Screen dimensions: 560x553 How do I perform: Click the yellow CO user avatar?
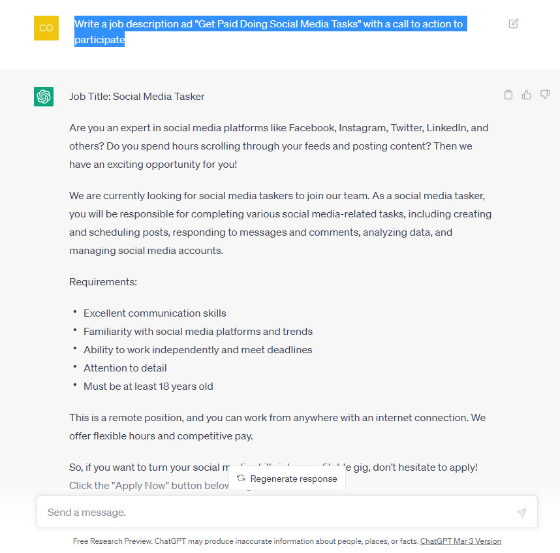(46, 28)
